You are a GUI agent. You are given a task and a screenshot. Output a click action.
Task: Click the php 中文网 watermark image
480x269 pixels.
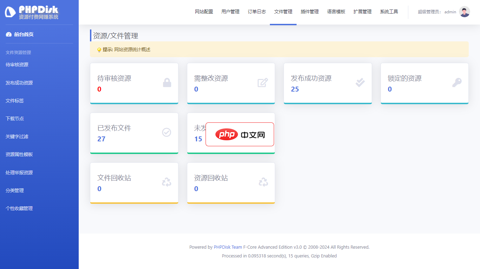click(x=240, y=135)
